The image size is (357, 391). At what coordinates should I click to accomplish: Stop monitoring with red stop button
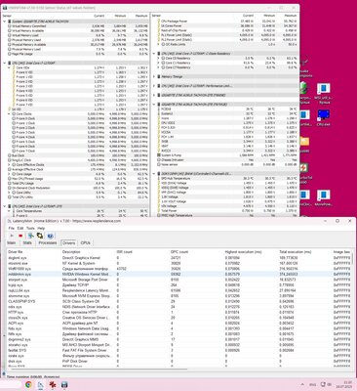click(20, 236)
